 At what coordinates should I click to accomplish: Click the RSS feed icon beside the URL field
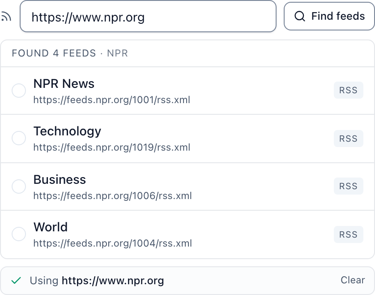pos(5,17)
